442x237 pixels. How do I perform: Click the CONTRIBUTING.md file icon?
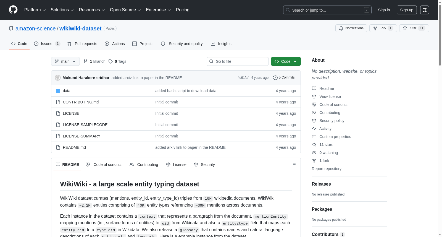pyautogui.click(x=58, y=102)
